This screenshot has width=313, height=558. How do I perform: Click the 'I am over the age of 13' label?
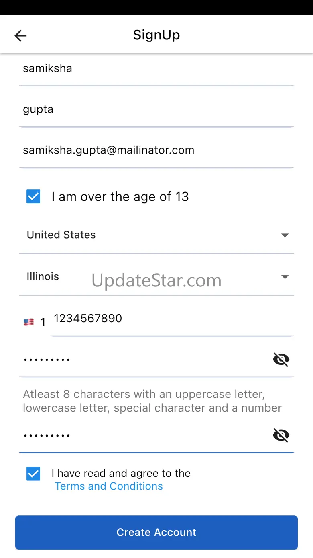tap(120, 197)
